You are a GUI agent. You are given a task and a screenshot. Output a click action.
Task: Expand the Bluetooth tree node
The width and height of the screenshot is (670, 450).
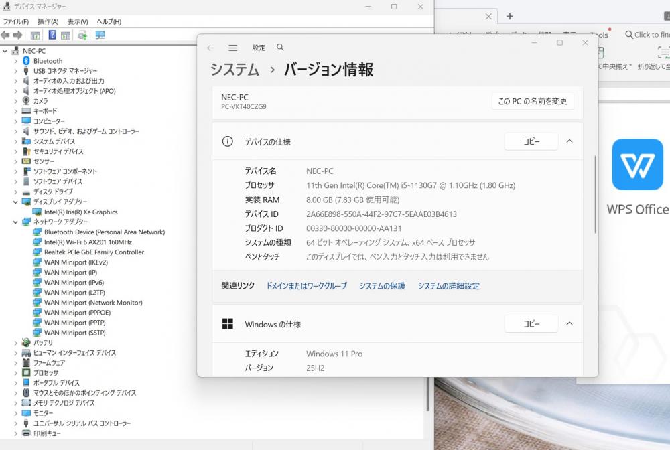(16, 61)
